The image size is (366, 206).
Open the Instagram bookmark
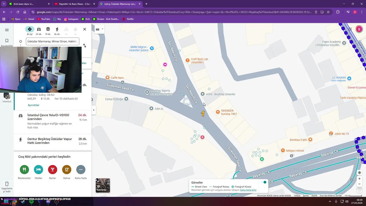71,19
